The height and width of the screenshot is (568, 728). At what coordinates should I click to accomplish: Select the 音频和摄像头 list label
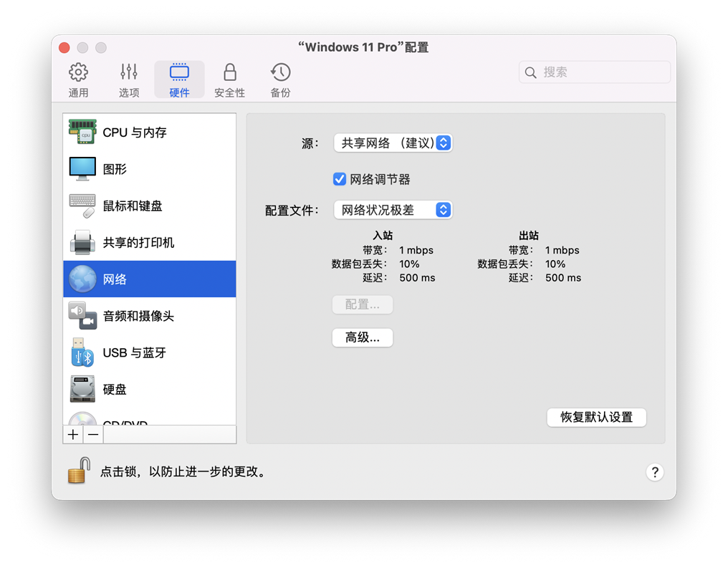138,317
